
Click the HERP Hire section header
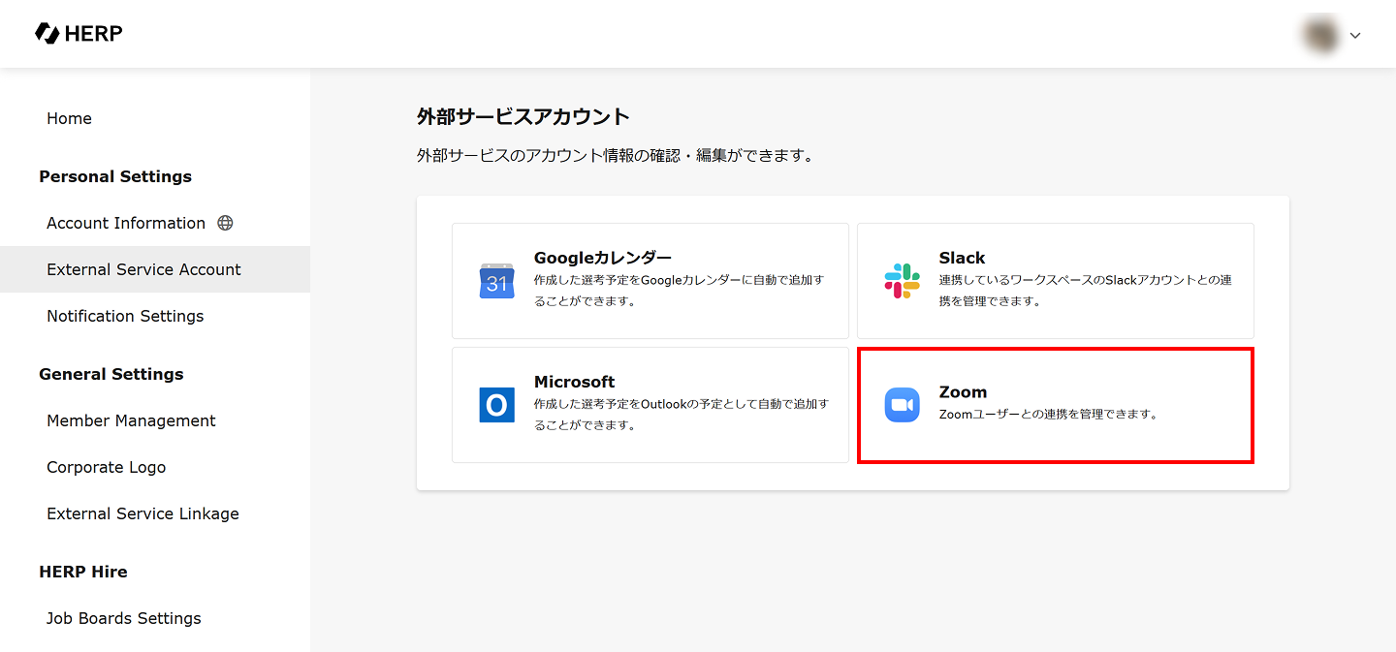(x=83, y=572)
